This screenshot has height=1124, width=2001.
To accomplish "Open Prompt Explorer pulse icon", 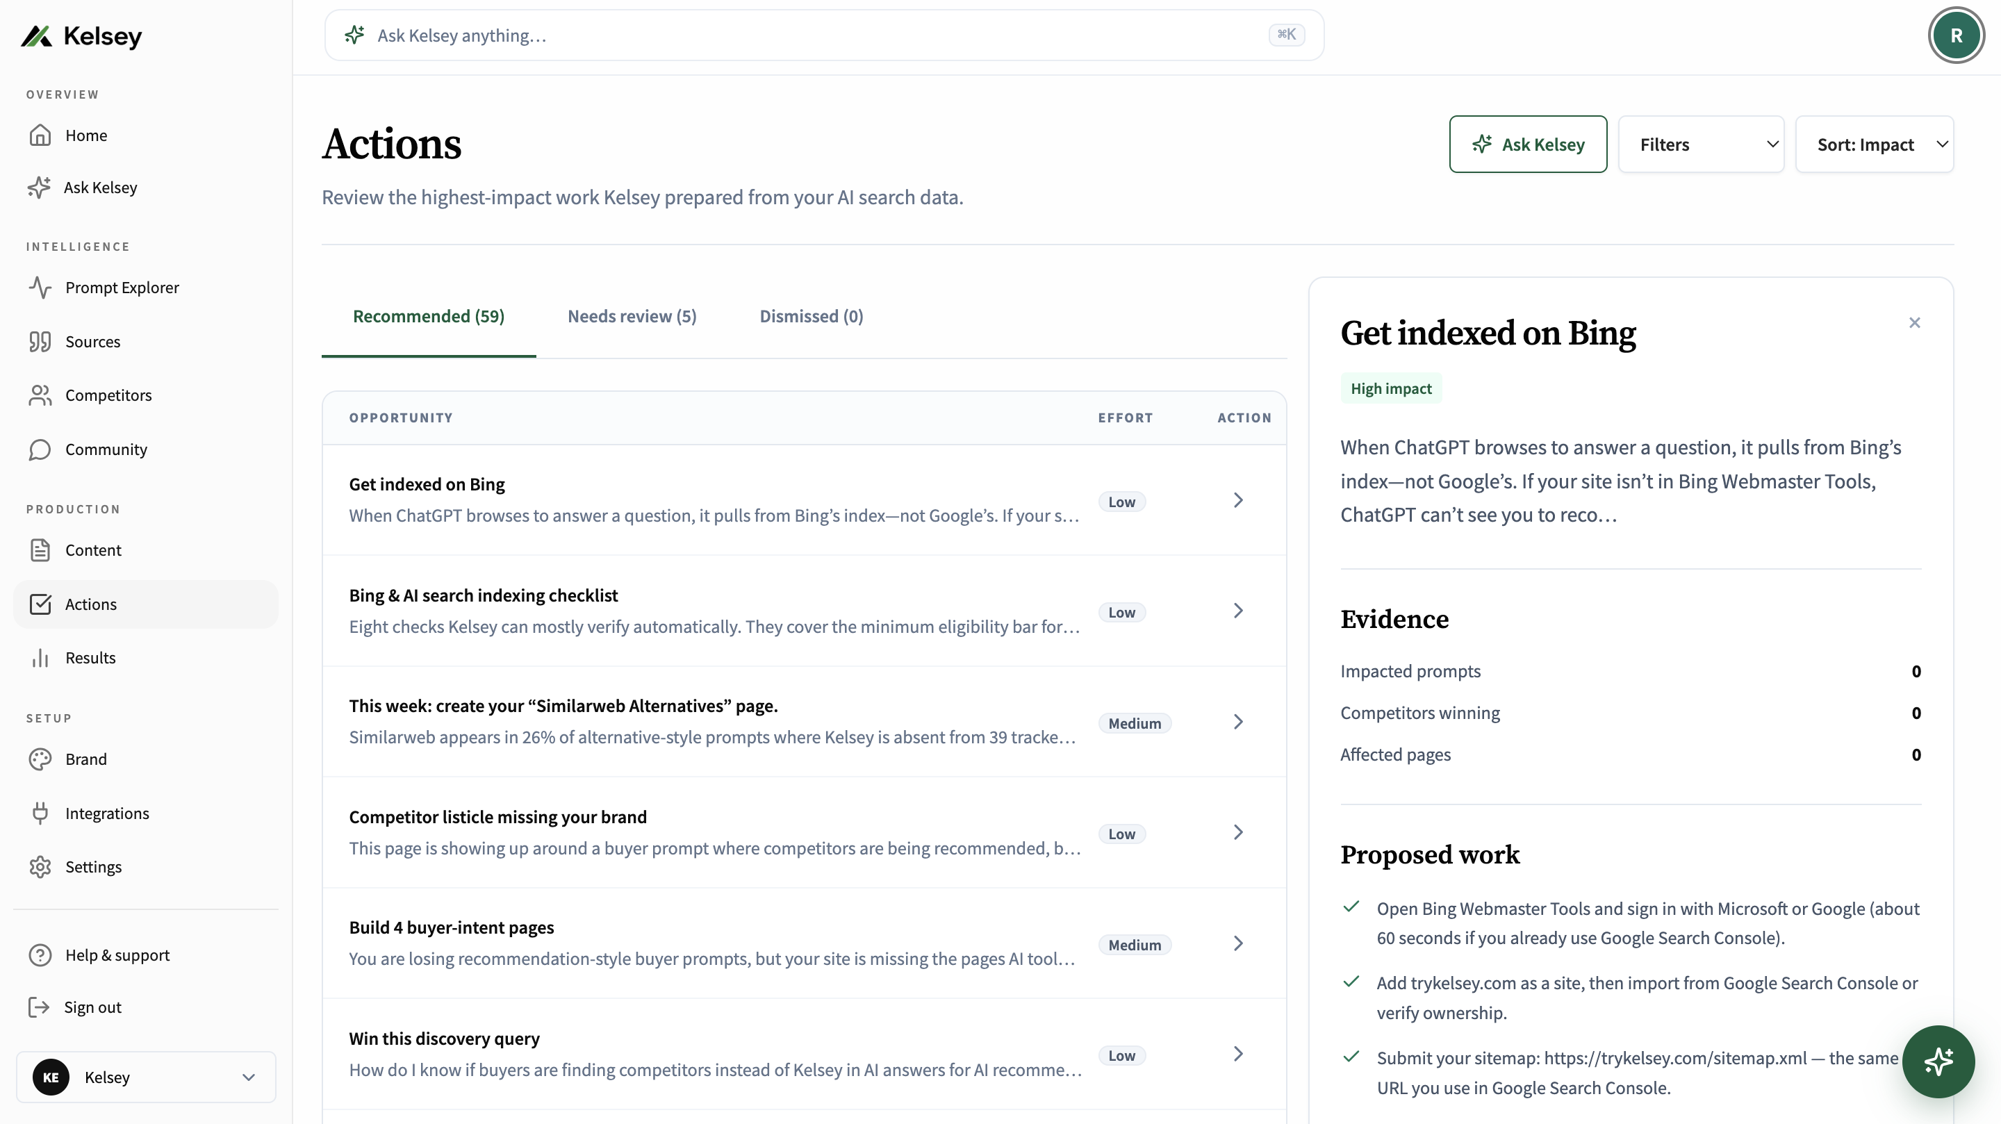I will (x=40, y=288).
